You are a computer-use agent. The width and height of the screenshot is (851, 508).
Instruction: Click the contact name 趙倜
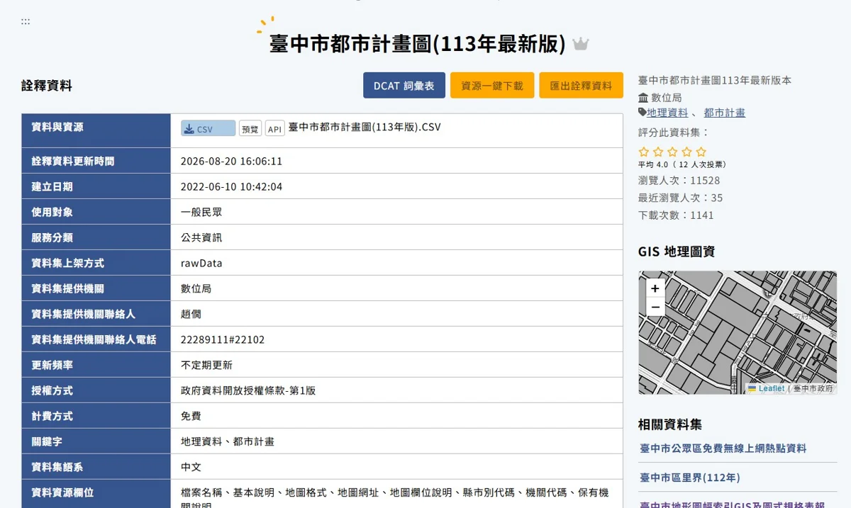coord(191,314)
